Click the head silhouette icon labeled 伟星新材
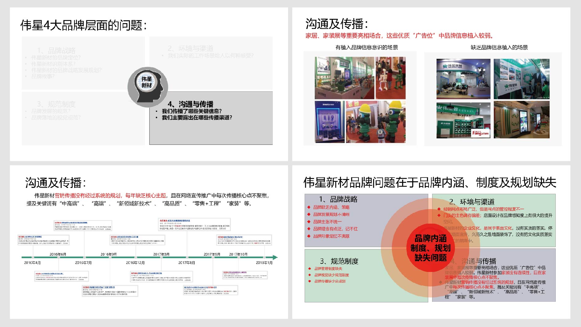The width and height of the screenshot is (581, 327). pyautogui.click(x=148, y=87)
